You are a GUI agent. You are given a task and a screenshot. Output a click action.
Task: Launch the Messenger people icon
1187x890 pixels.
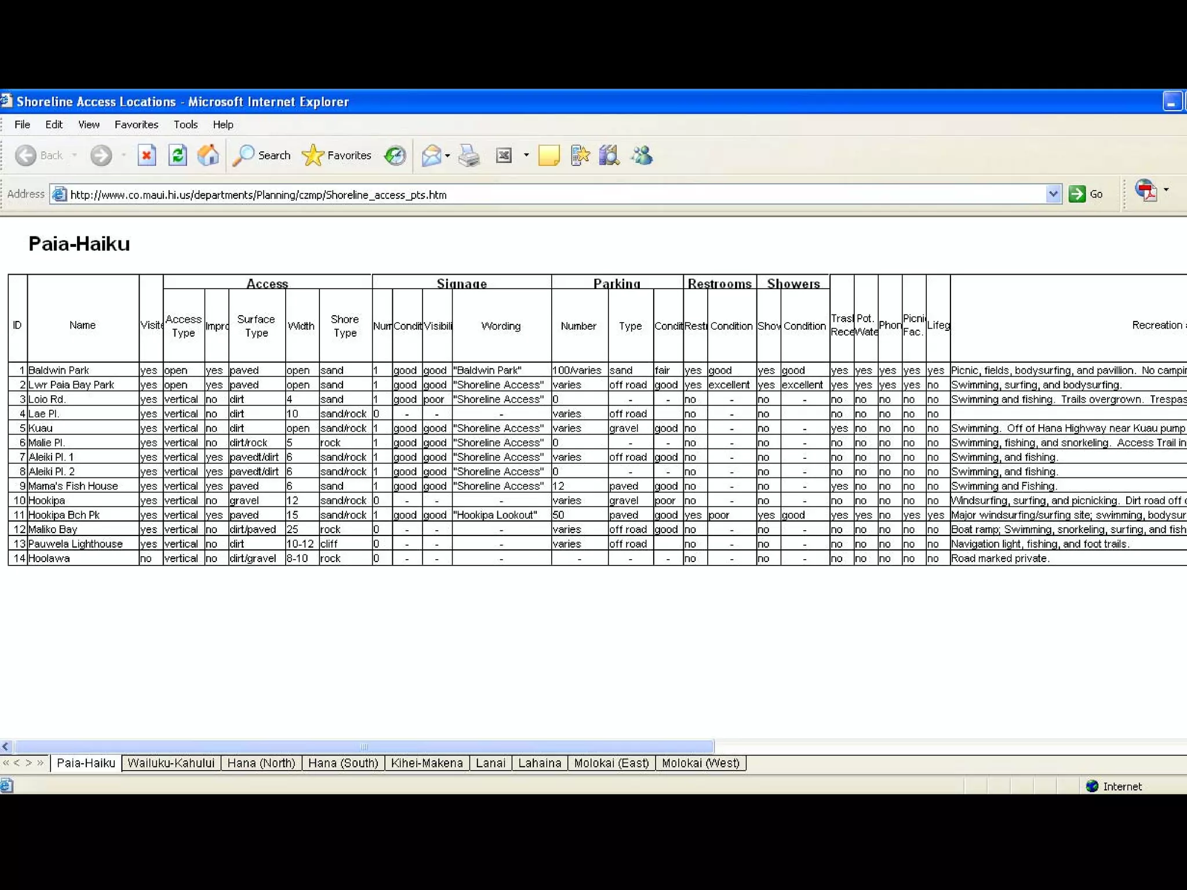(642, 155)
